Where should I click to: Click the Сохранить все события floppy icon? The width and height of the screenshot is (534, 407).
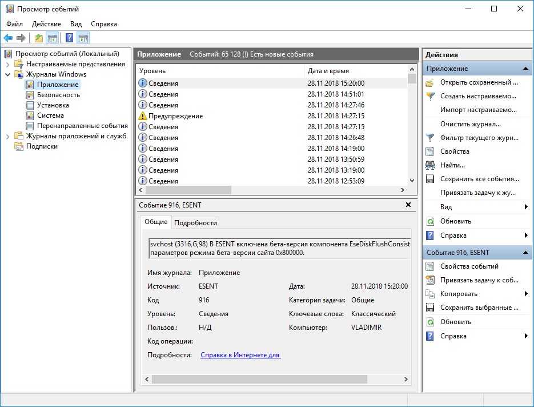click(430, 179)
